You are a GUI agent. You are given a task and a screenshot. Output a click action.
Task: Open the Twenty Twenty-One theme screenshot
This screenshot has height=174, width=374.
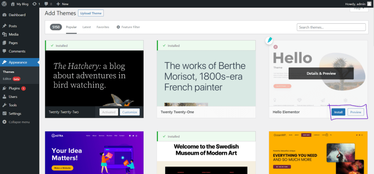206,78
